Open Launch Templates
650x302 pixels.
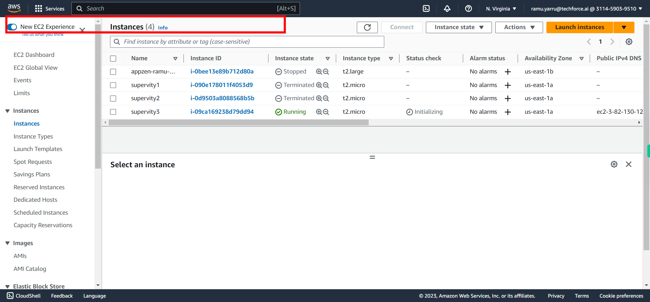38,149
